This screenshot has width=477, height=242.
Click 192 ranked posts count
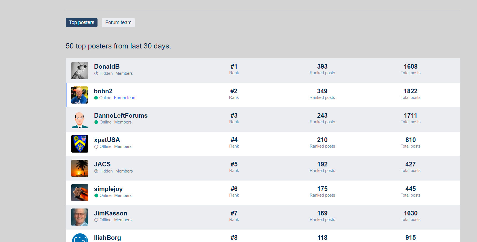point(322,164)
